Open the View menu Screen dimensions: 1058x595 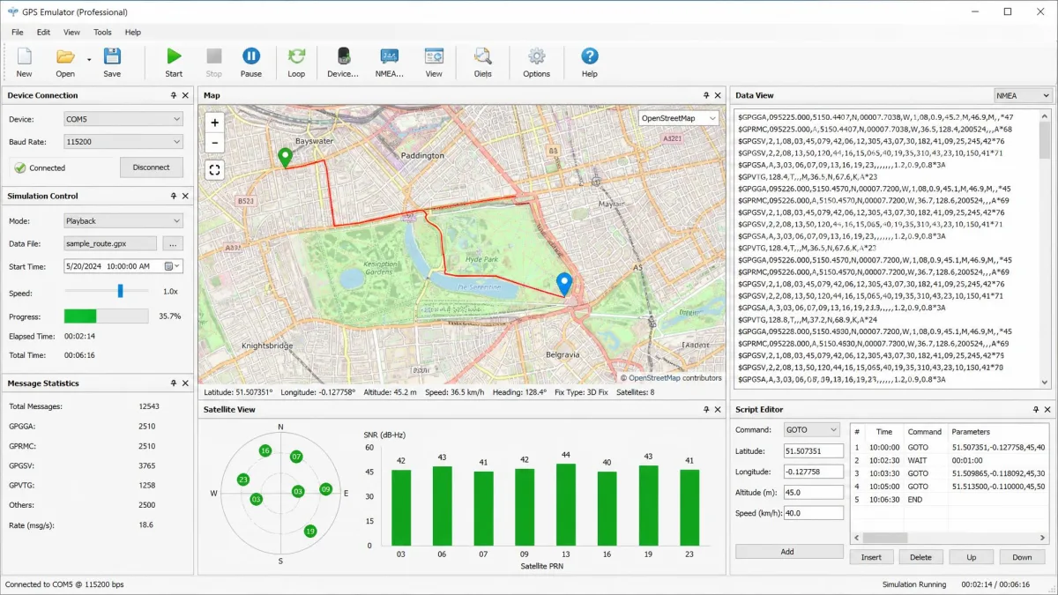pos(71,33)
